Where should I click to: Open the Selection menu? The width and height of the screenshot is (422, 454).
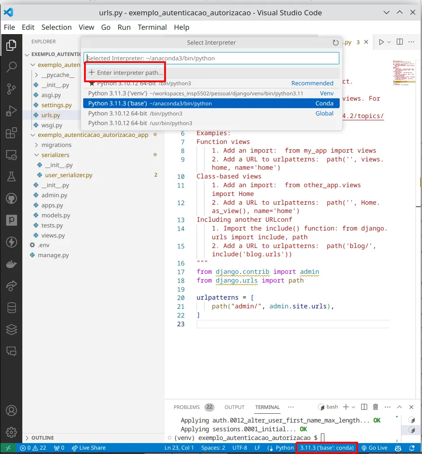click(x=56, y=27)
